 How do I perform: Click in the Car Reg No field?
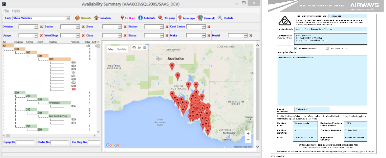94,142
